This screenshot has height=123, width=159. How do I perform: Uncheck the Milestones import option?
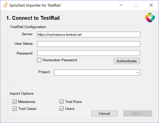[x=15, y=102]
